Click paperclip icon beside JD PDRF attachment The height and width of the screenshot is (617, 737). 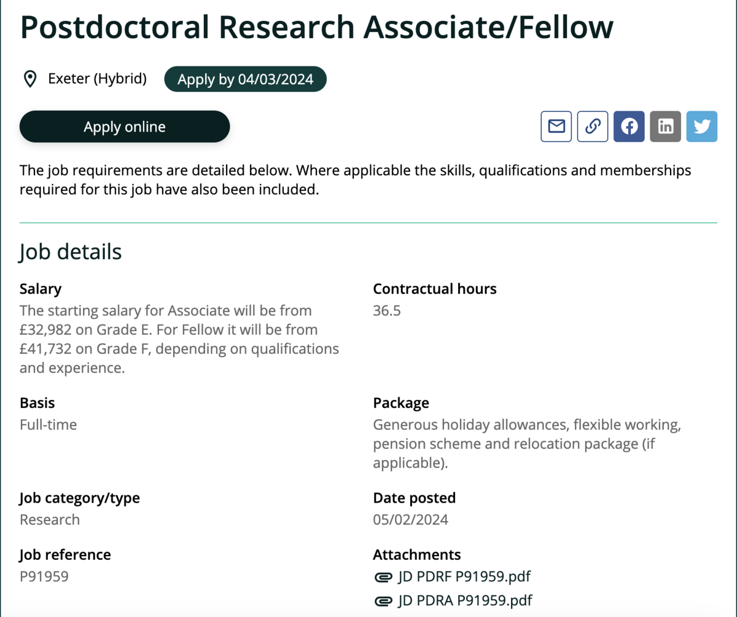point(383,577)
